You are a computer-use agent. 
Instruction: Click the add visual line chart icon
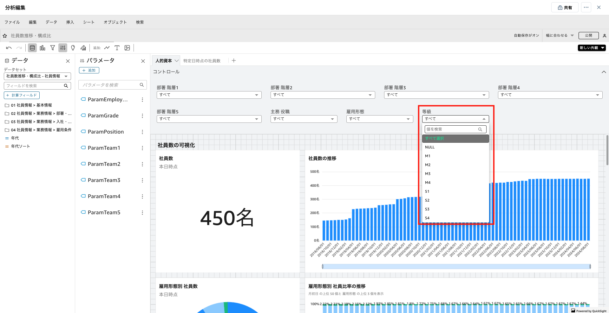tap(107, 48)
